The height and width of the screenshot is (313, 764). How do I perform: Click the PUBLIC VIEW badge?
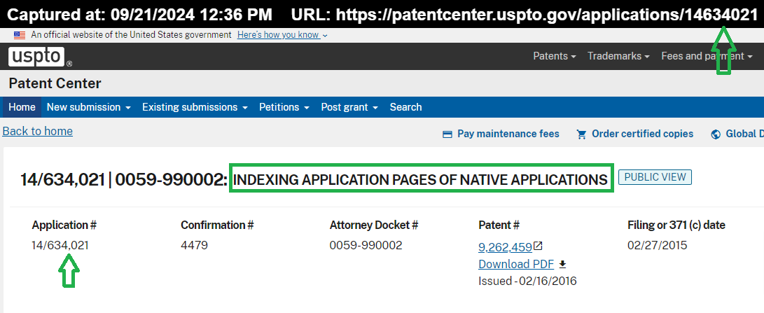[x=655, y=177]
